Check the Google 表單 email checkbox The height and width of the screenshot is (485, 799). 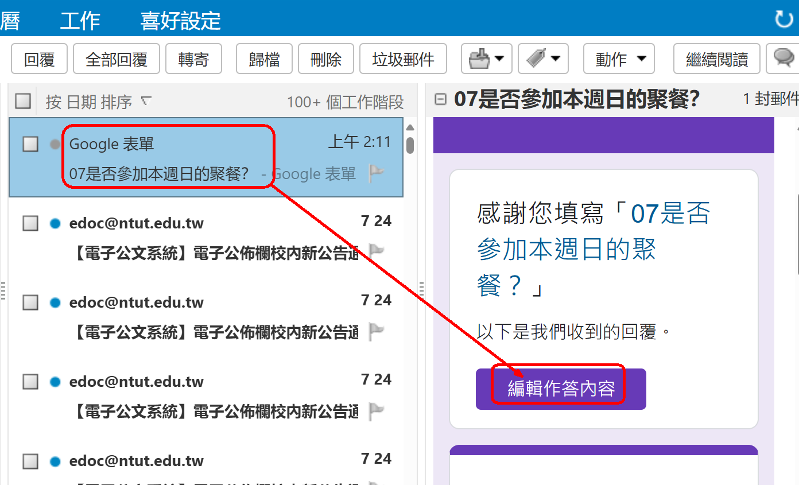coord(30,144)
